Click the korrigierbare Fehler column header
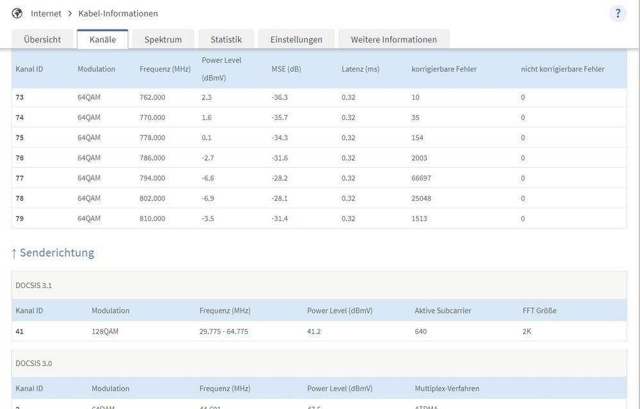Screen dimensions: 640x409 point(443,69)
